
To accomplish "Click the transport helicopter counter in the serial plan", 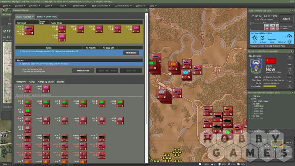I will tap(29, 30).
